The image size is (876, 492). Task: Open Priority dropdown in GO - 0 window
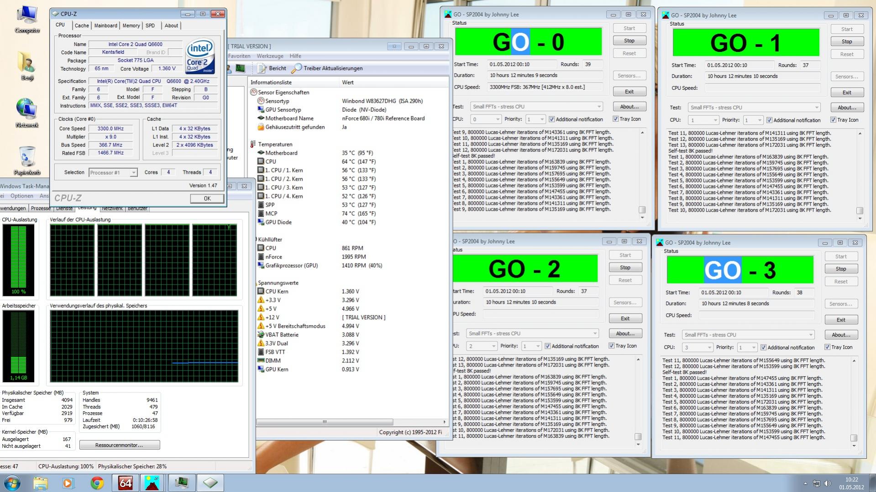coord(535,119)
